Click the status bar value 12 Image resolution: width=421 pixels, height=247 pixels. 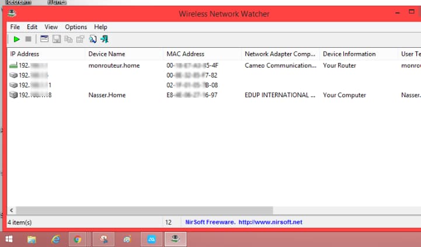click(x=168, y=223)
